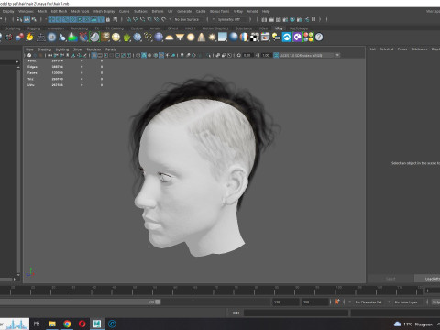Open the Symmetry Off dropdown
The height and width of the screenshot is (330, 440).
(231, 19)
